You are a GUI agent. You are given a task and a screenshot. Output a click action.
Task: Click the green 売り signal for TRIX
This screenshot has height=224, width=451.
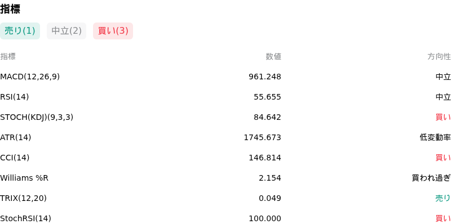[443, 198]
